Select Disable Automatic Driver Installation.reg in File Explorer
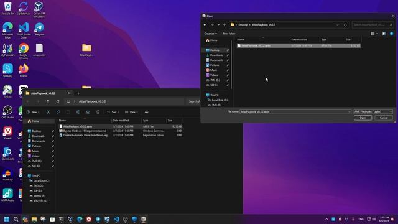 [120, 136]
